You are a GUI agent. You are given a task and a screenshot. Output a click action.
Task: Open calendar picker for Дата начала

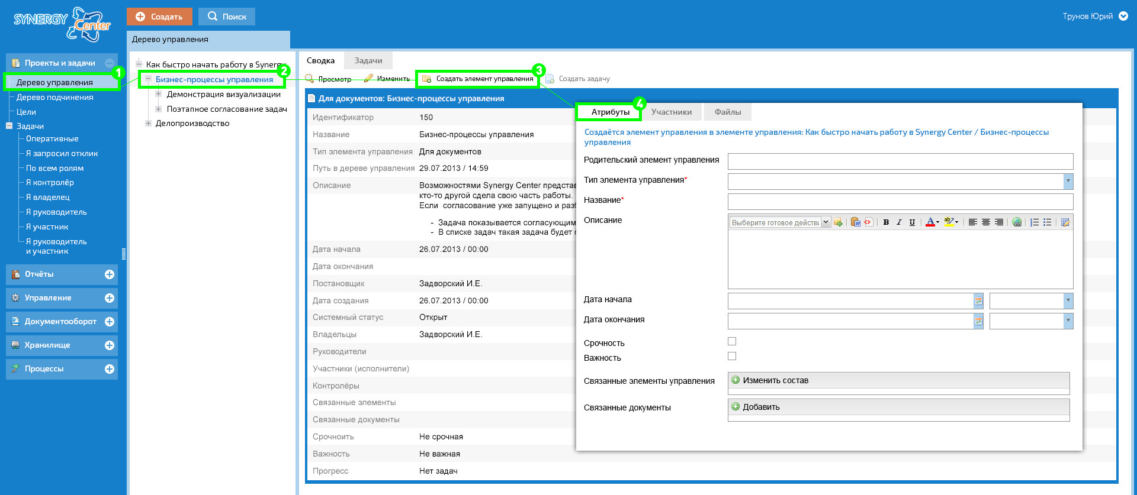pos(978,302)
